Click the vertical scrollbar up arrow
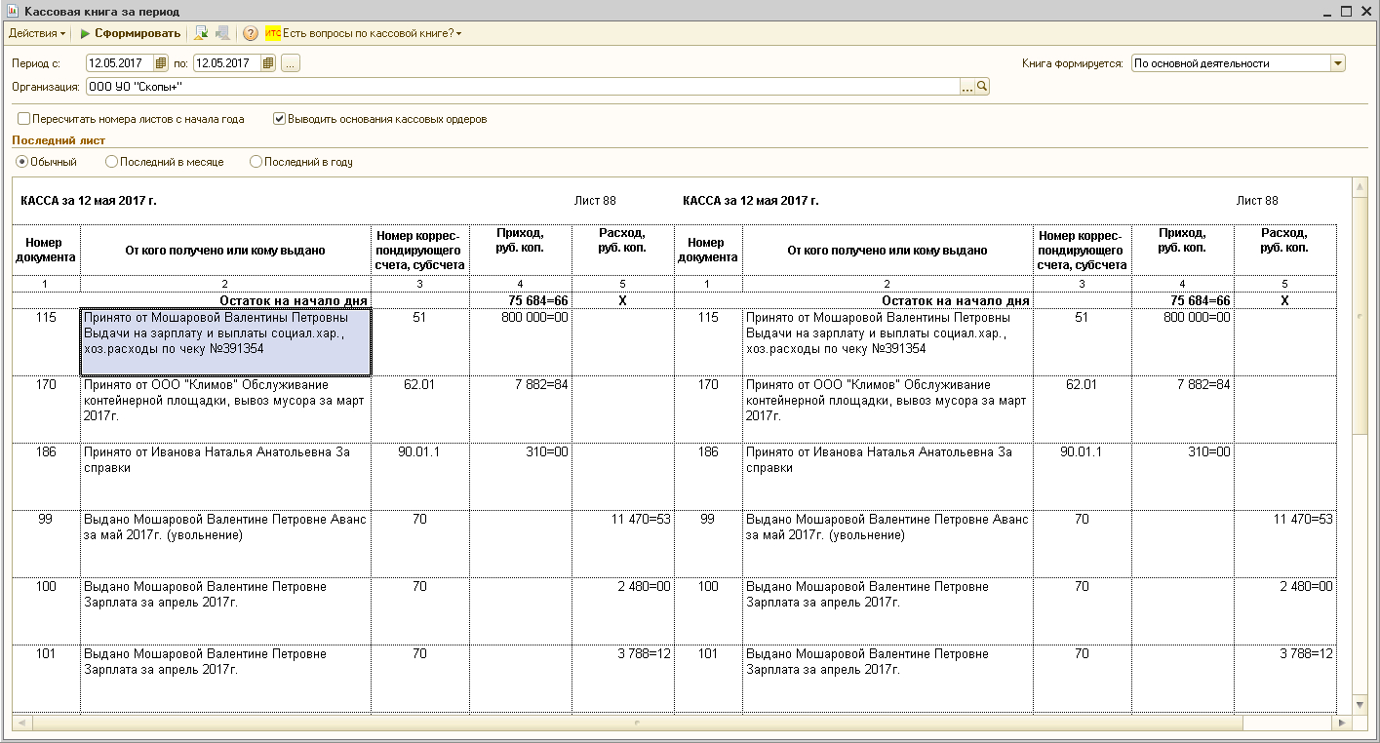Image resolution: width=1380 pixels, height=743 pixels. 1360,186
